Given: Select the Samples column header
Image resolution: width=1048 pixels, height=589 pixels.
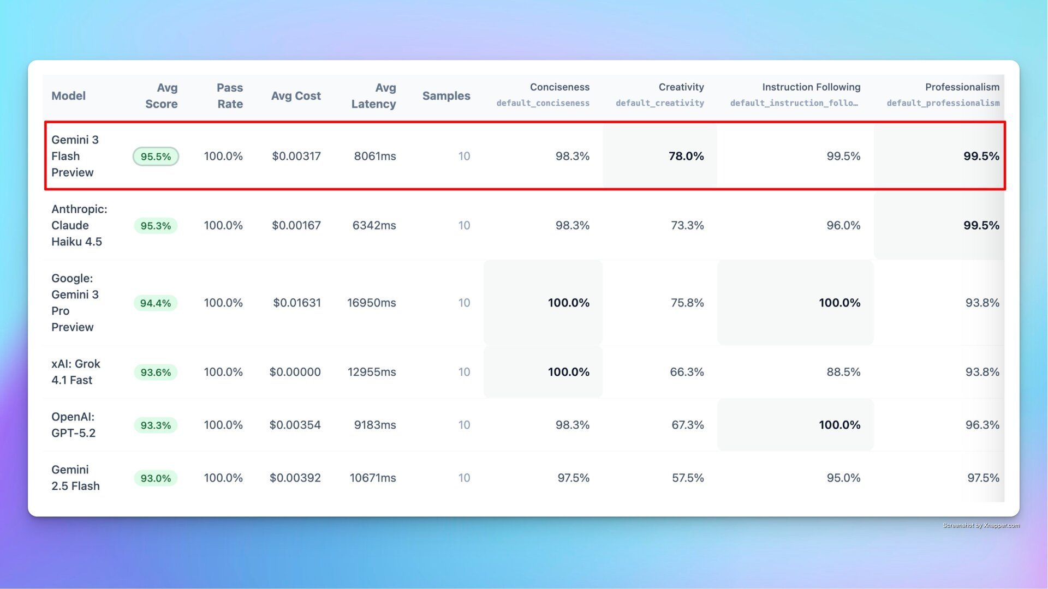Looking at the screenshot, I should [446, 96].
